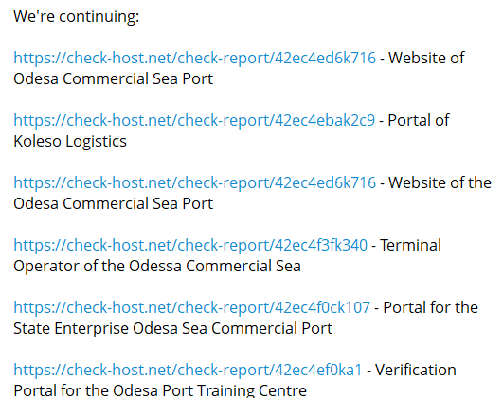Click the 'We're continuing:' heading text
This screenshot has width=503, height=398.
click(x=77, y=16)
